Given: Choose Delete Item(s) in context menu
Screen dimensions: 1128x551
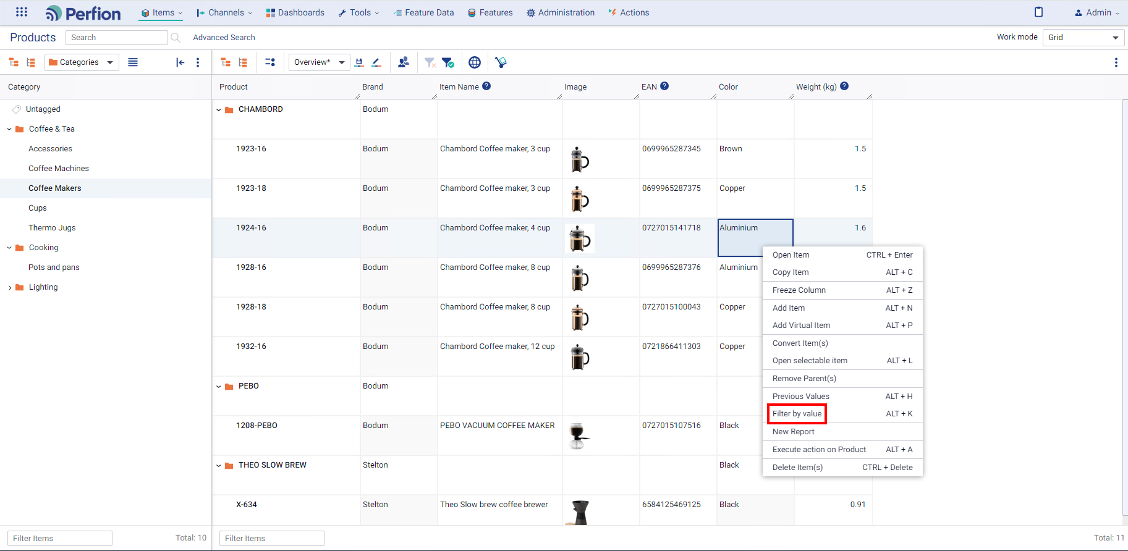Looking at the screenshot, I should coord(842,468).
